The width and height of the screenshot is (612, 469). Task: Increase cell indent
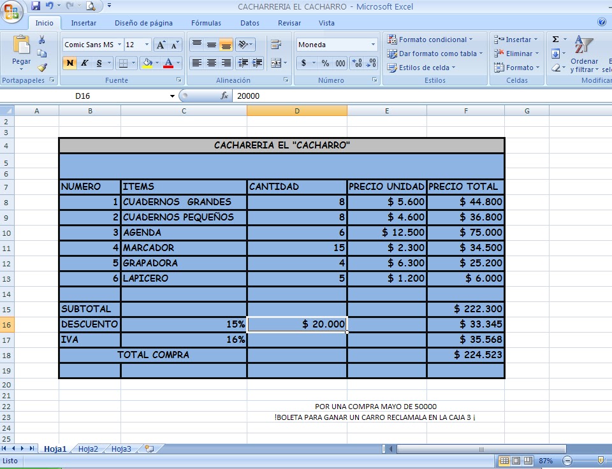click(x=257, y=63)
